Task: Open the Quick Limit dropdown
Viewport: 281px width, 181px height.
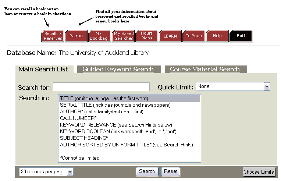Action: click(x=233, y=86)
